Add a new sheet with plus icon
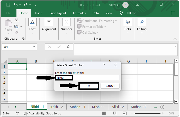This screenshot has height=117, width=180. point(162,107)
